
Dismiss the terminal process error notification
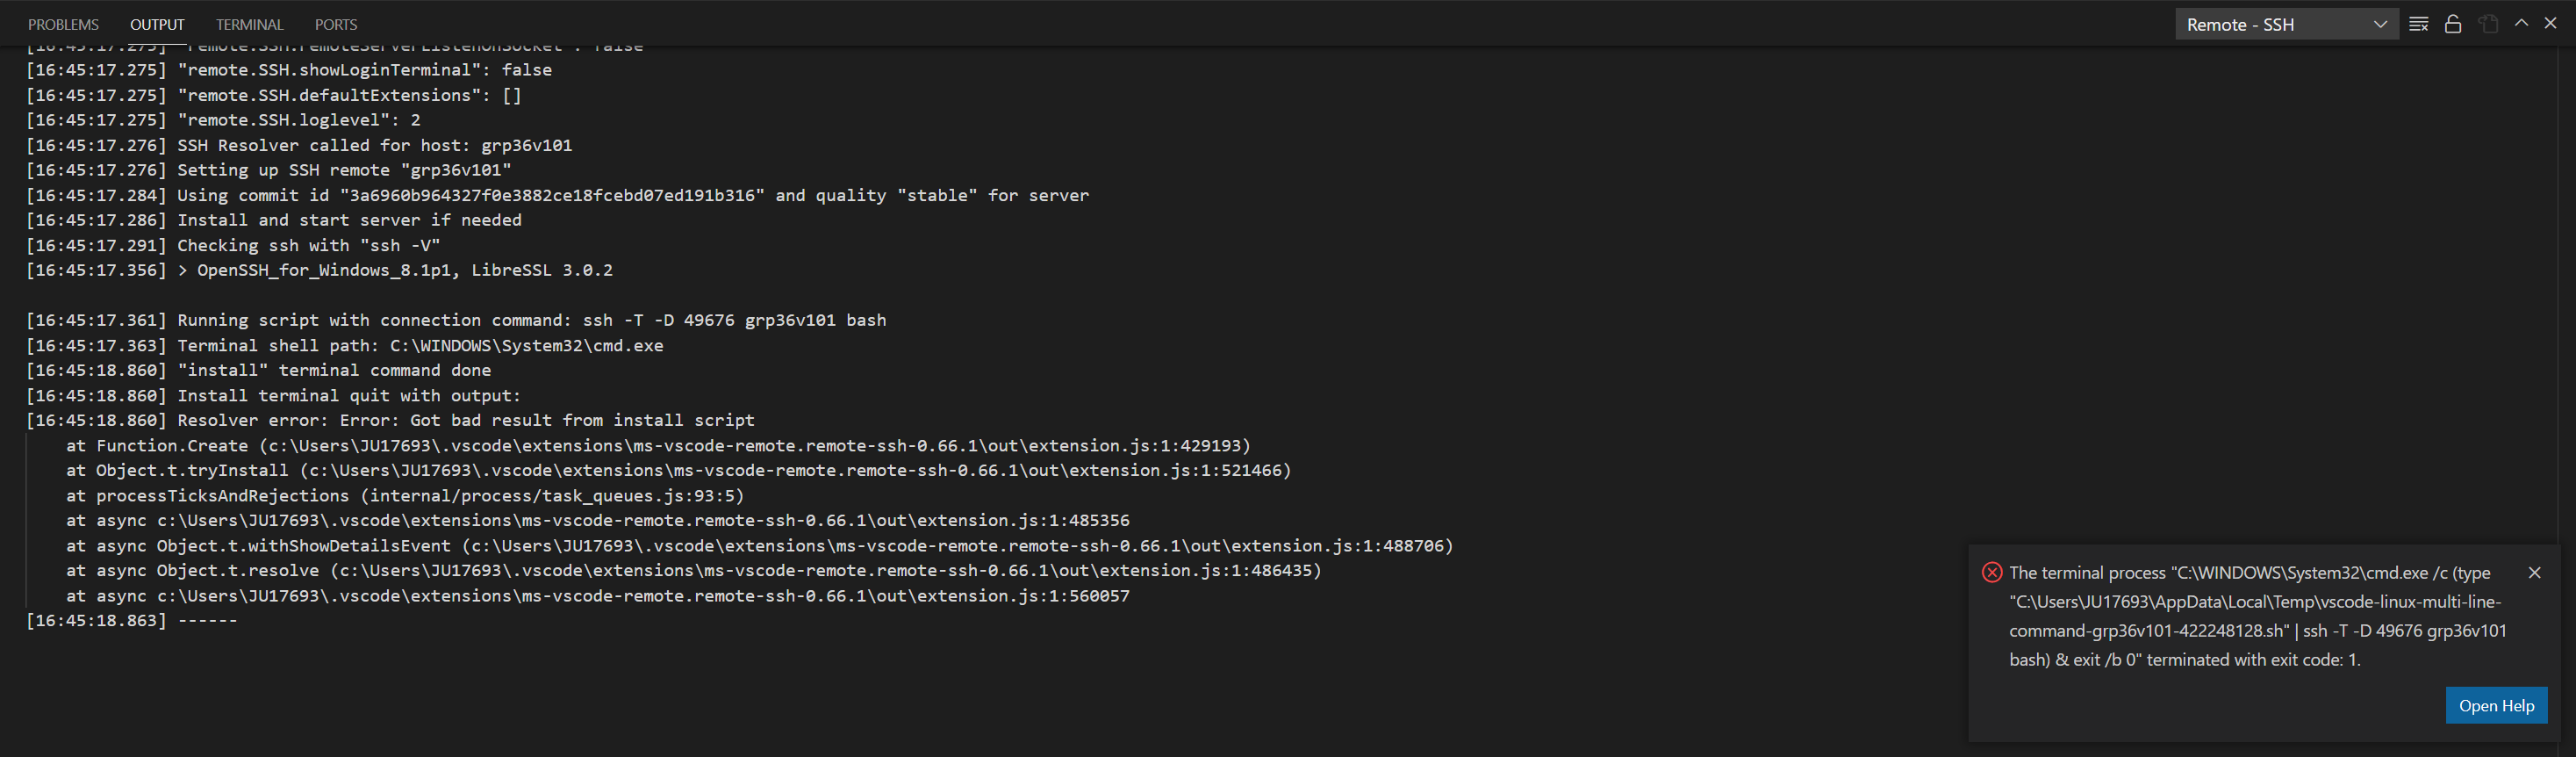(2535, 572)
